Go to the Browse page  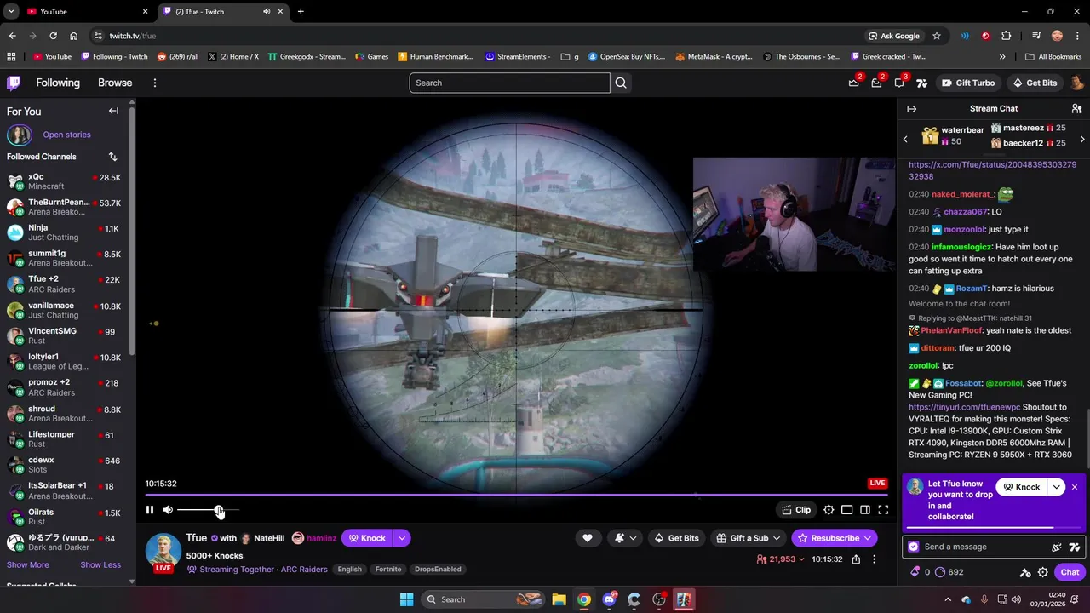click(x=115, y=83)
